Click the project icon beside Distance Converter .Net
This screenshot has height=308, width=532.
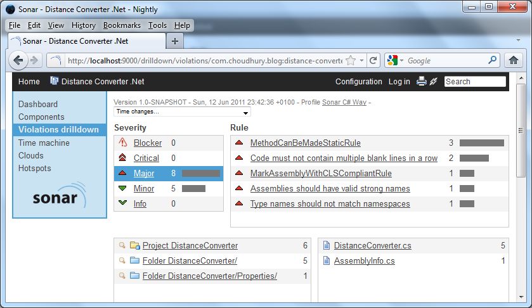[x=54, y=80]
